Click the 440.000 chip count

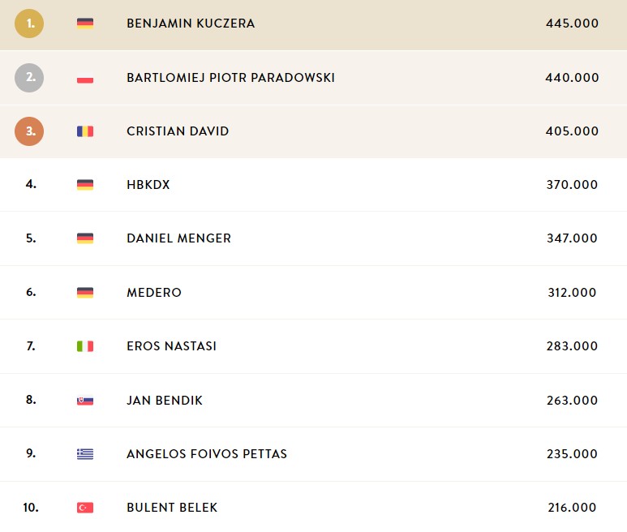572,78
